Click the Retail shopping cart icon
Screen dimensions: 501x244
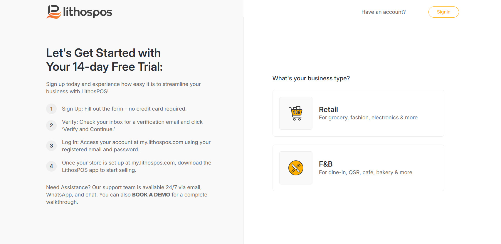pyautogui.click(x=296, y=113)
